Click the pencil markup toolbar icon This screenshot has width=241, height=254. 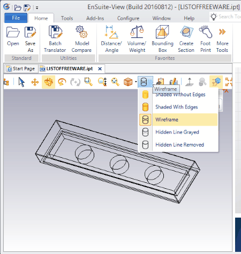[174, 82]
